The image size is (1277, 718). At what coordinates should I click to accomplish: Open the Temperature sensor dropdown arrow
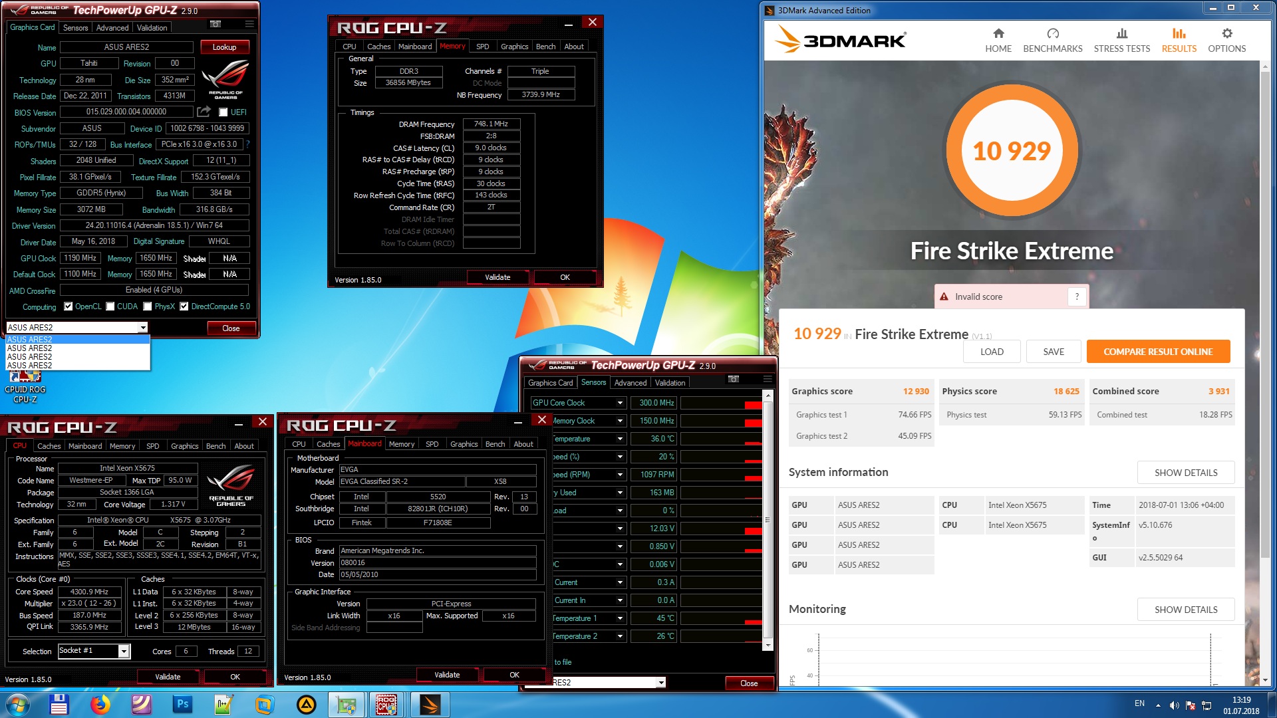point(620,439)
